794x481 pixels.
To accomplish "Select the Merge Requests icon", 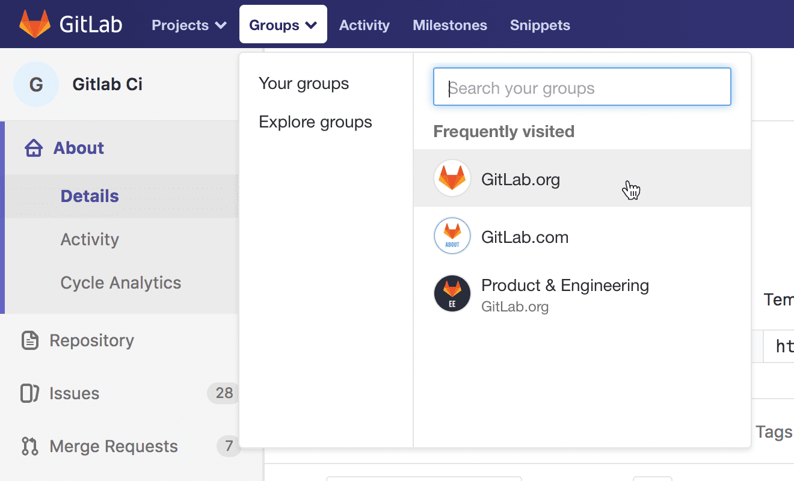I will pos(29,446).
